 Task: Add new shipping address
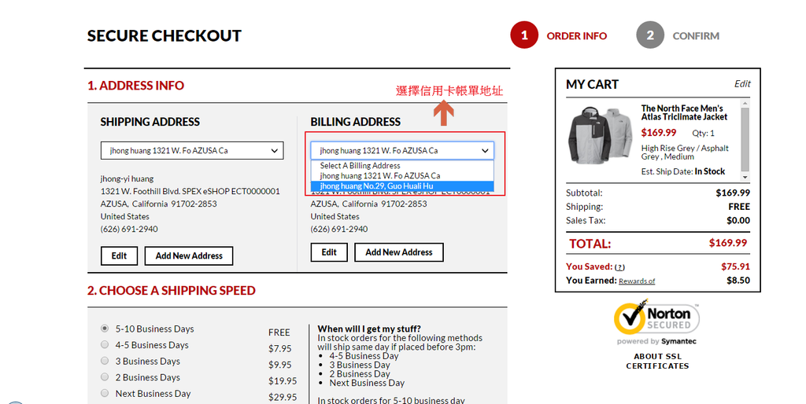pos(189,255)
